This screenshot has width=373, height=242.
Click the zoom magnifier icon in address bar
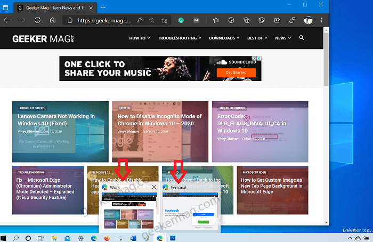click(x=152, y=20)
